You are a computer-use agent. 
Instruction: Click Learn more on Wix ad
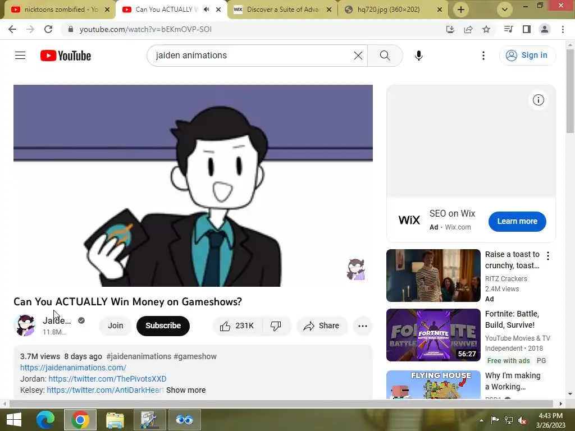[x=517, y=221]
